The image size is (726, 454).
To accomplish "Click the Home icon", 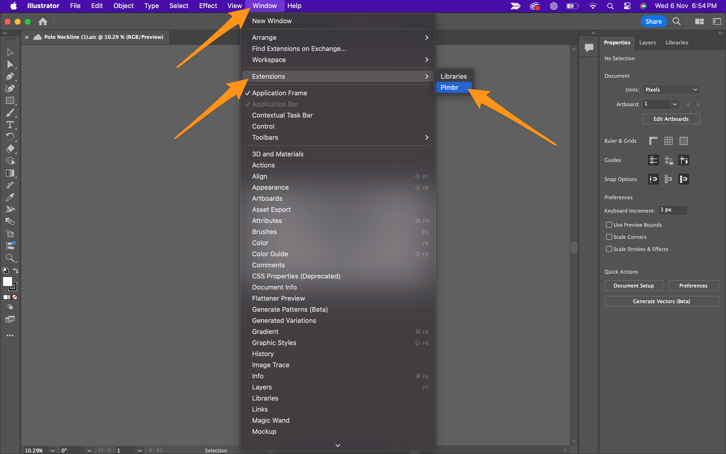I will point(43,22).
